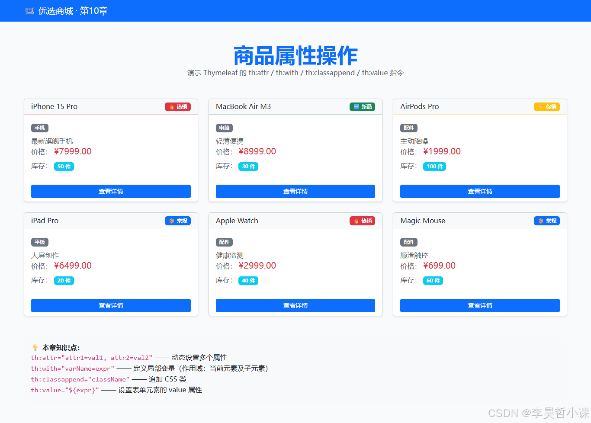
Task: View details for iPad Pro
Action: pos(111,305)
